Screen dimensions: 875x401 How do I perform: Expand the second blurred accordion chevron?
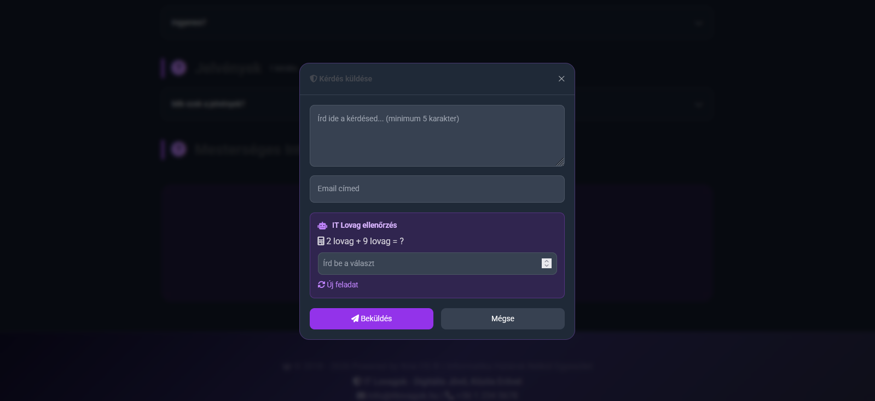699,104
